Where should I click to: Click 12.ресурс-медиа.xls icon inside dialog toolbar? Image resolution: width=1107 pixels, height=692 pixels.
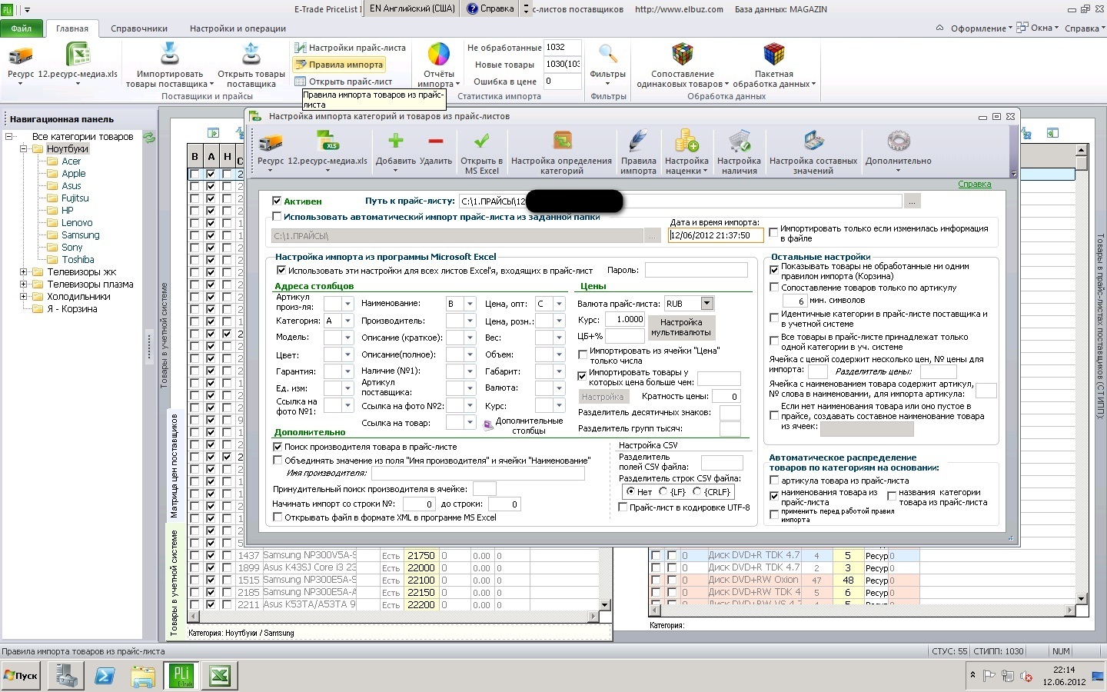(x=327, y=141)
